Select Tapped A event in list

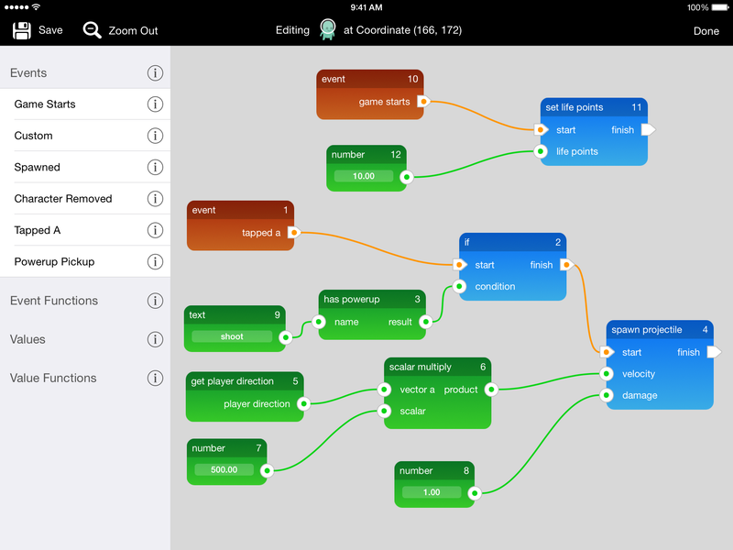(x=85, y=230)
